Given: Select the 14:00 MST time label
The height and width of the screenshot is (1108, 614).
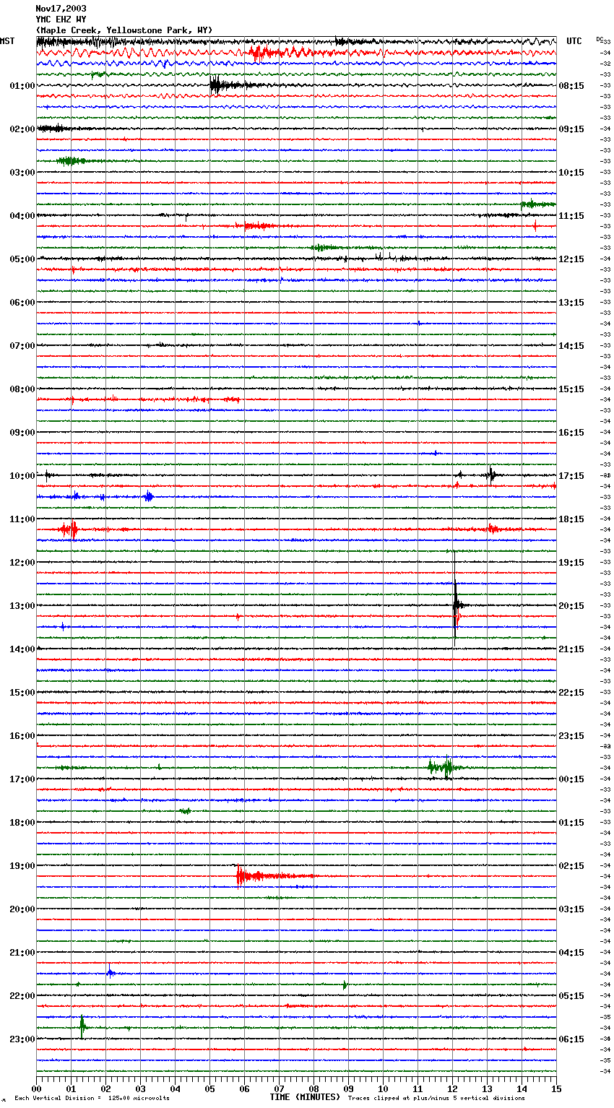Looking at the screenshot, I should (x=22, y=649).
